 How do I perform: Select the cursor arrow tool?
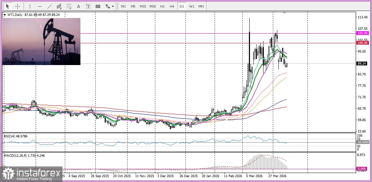click(7, 6)
